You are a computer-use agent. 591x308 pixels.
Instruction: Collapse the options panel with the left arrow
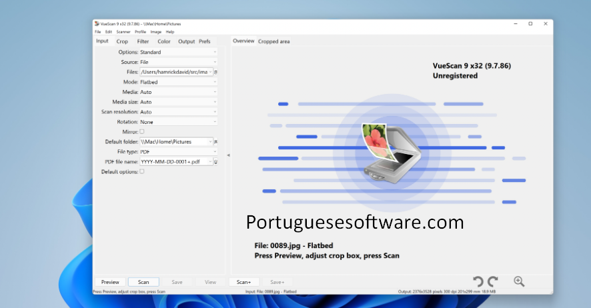click(228, 155)
